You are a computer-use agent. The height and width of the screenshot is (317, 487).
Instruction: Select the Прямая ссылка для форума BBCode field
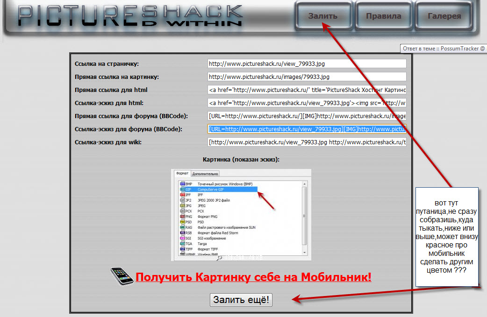tap(307, 116)
